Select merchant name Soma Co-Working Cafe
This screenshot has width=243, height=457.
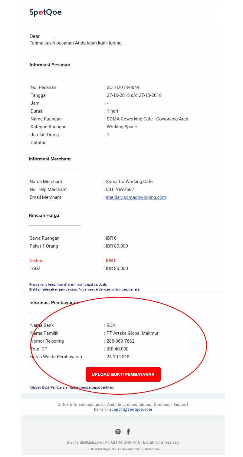tap(129, 182)
